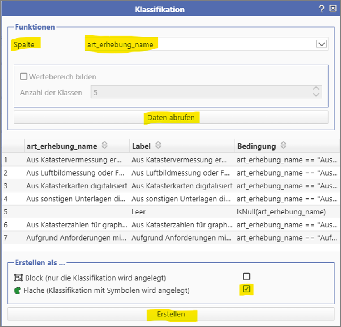
Task: Click row 7 Bedingung cell ending "Auf...
Action: point(287,238)
